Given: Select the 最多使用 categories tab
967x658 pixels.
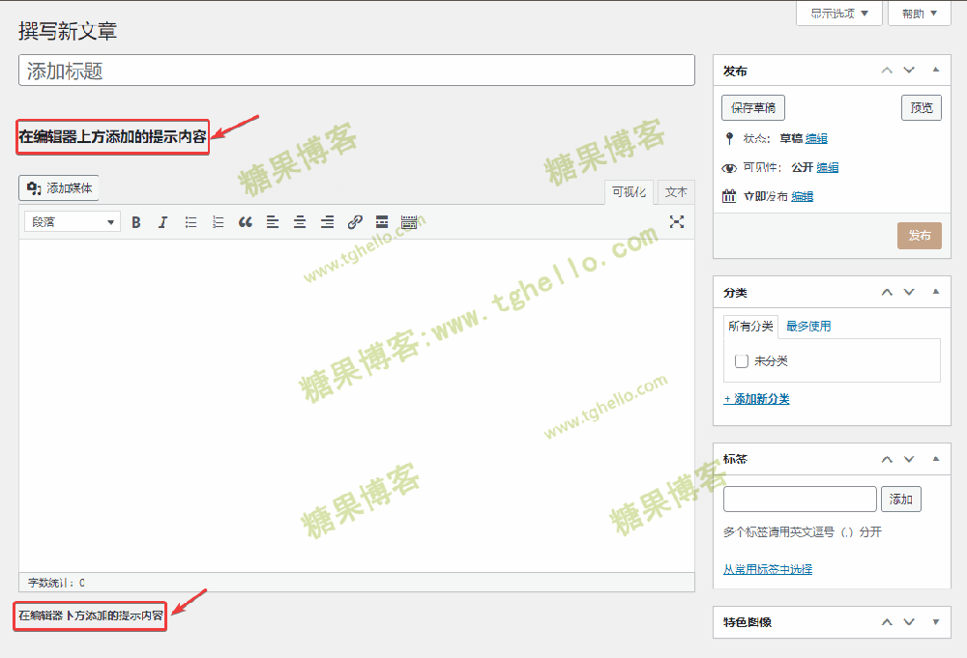Looking at the screenshot, I should [807, 326].
